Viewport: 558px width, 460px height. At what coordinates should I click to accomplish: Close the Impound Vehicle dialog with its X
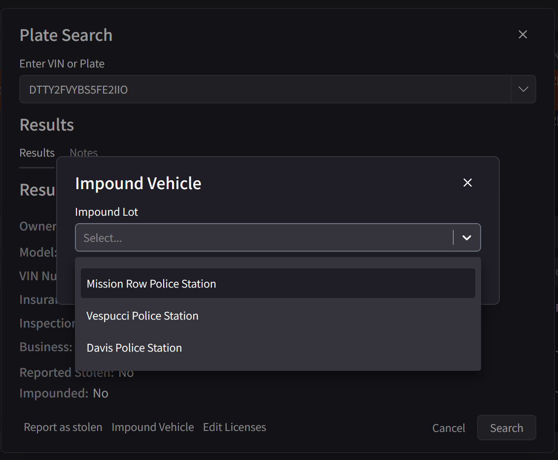click(x=467, y=182)
